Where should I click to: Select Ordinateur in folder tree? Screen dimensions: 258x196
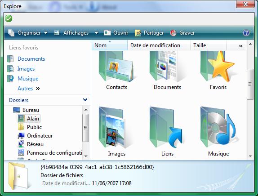click(x=40, y=136)
